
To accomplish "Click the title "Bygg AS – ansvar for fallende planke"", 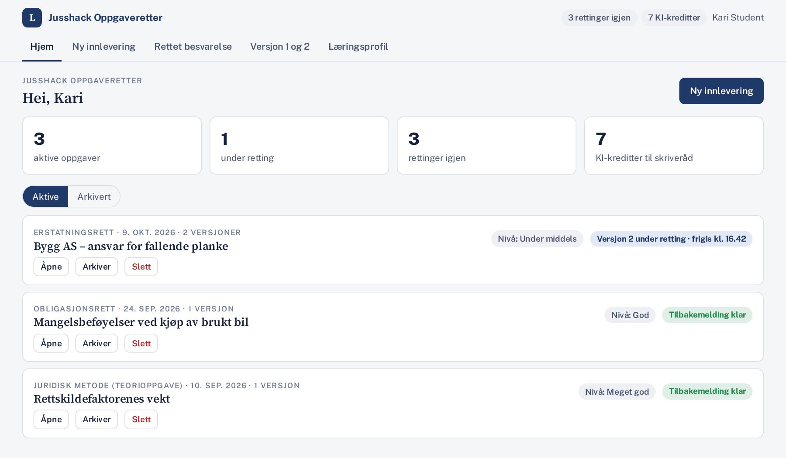I will 131,246.
